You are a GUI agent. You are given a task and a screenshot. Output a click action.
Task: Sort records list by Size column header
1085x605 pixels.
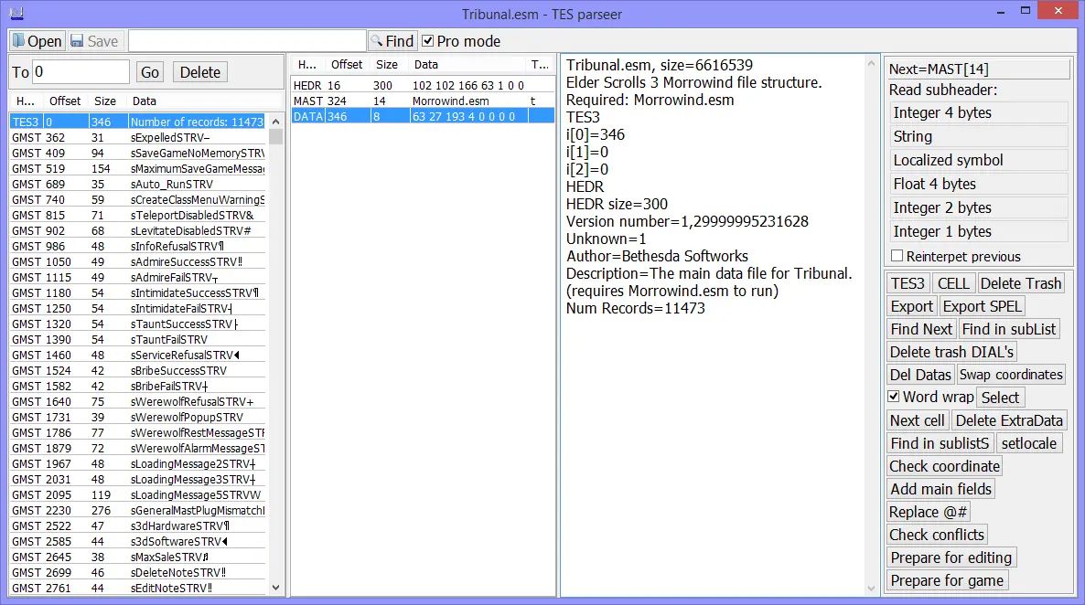(105, 101)
